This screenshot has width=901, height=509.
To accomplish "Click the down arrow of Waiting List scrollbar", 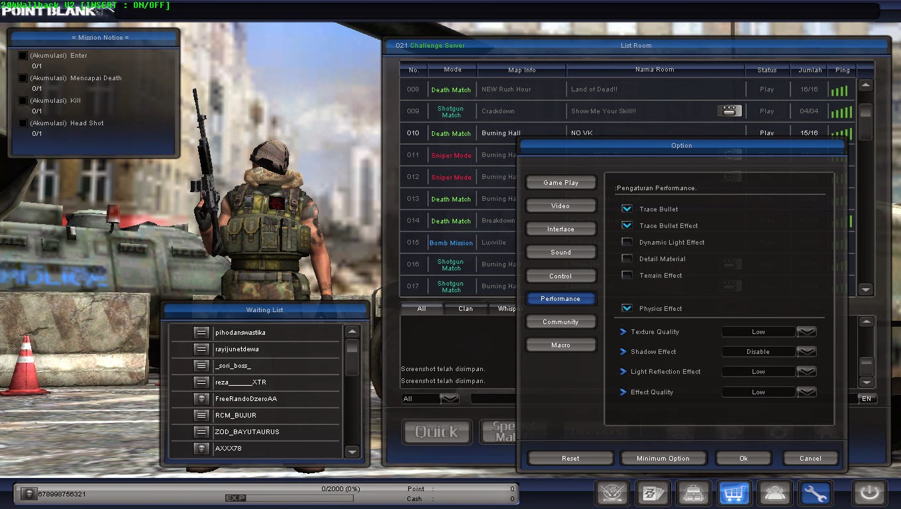I will click(352, 451).
